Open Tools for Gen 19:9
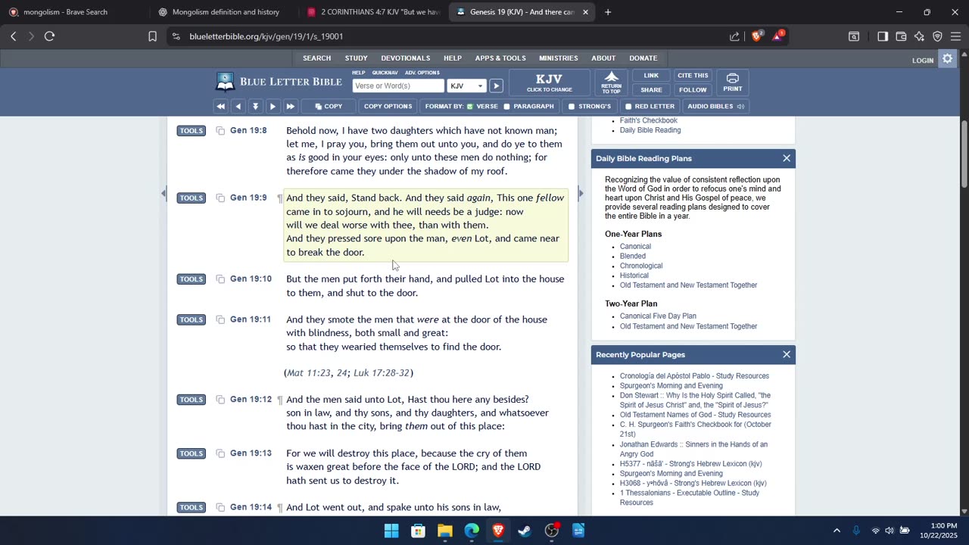Screen dimensions: 969x545 pos(192,198)
